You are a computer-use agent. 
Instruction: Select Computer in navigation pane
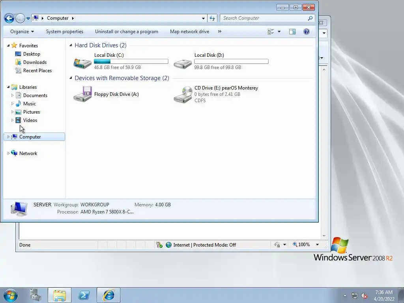30,137
